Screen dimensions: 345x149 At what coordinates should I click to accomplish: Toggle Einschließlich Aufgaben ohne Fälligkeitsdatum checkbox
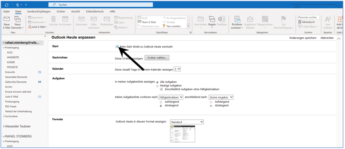pos(161,89)
